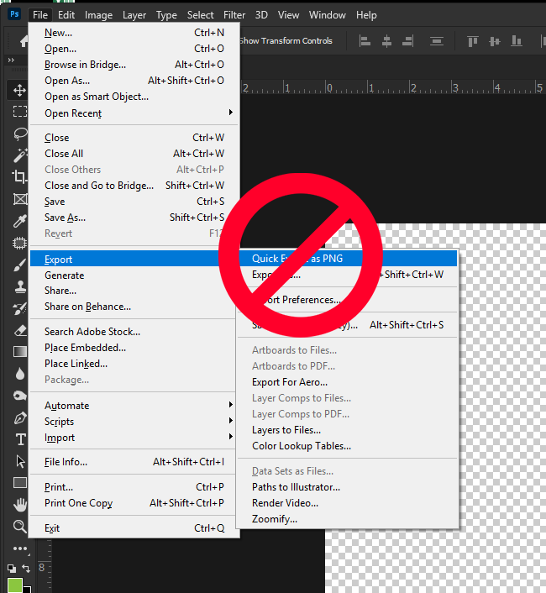The width and height of the screenshot is (546, 593).
Task: Select the Rectangle shape tool
Action: pos(19,483)
